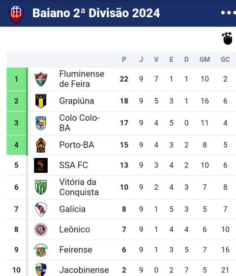Screen dimensions: 236x276
Task: Select the GC goals conceded column header
Action: [225, 60]
